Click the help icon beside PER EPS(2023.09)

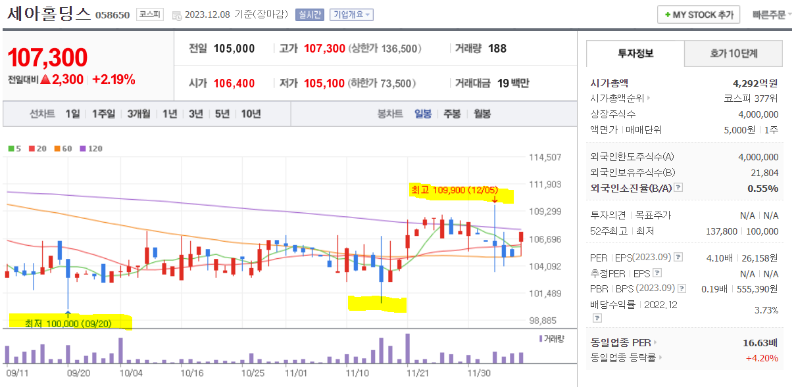[679, 257]
